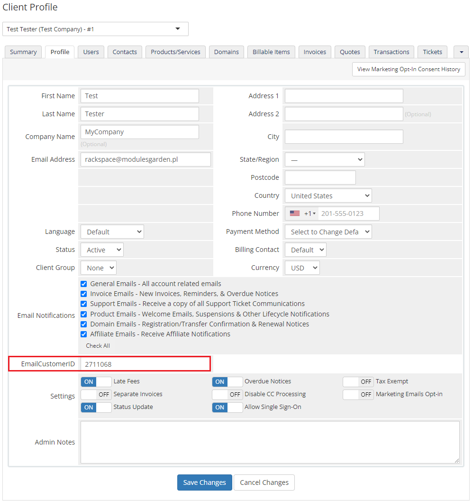Open the Country dropdown

coord(328,195)
